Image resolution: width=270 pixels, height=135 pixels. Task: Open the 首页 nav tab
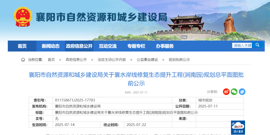tap(22, 46)
